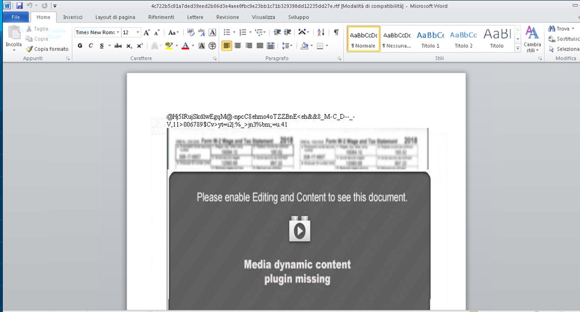
Task: Increase font size with the grow font icon
Action: pos(147,32)
